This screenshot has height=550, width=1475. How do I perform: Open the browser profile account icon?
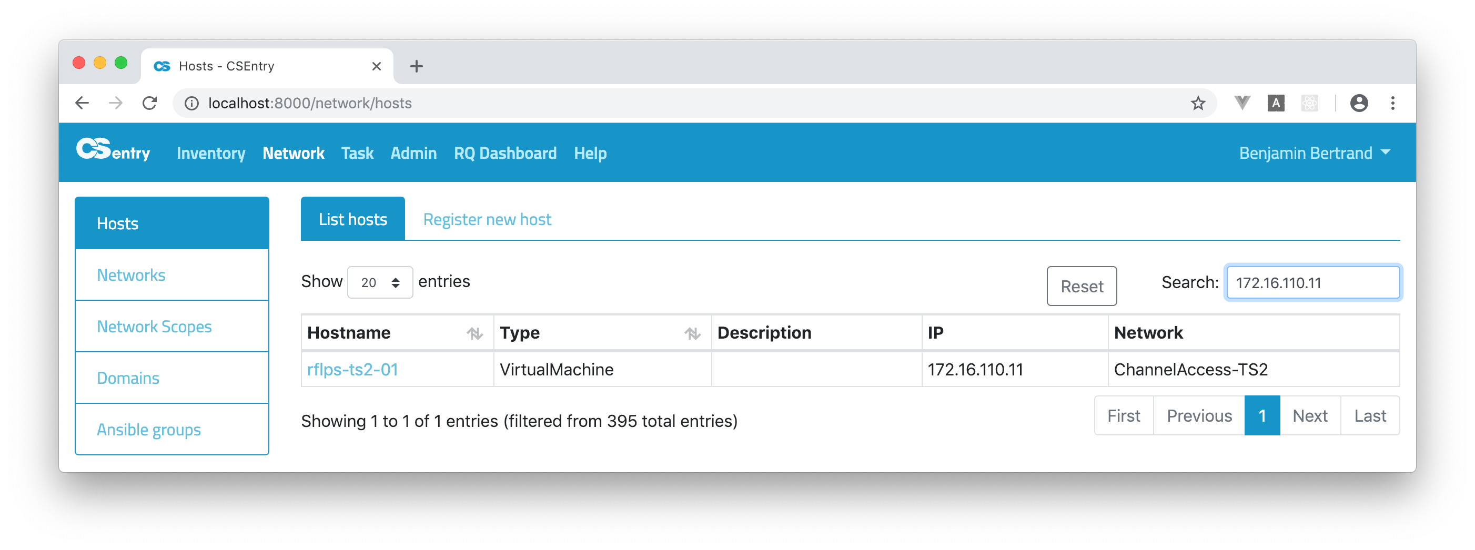coord(1359,103)
